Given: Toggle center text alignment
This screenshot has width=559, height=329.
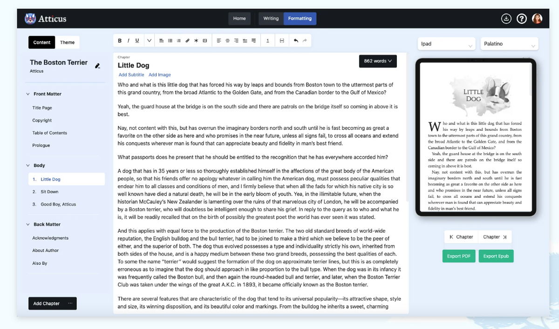Looking at the screenshot, I should point(227,40).
